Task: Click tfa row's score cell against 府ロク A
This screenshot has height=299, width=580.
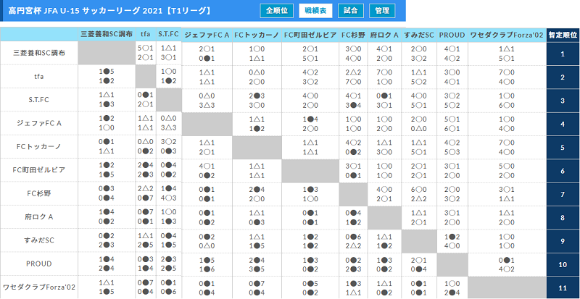Action: (384, 77)
